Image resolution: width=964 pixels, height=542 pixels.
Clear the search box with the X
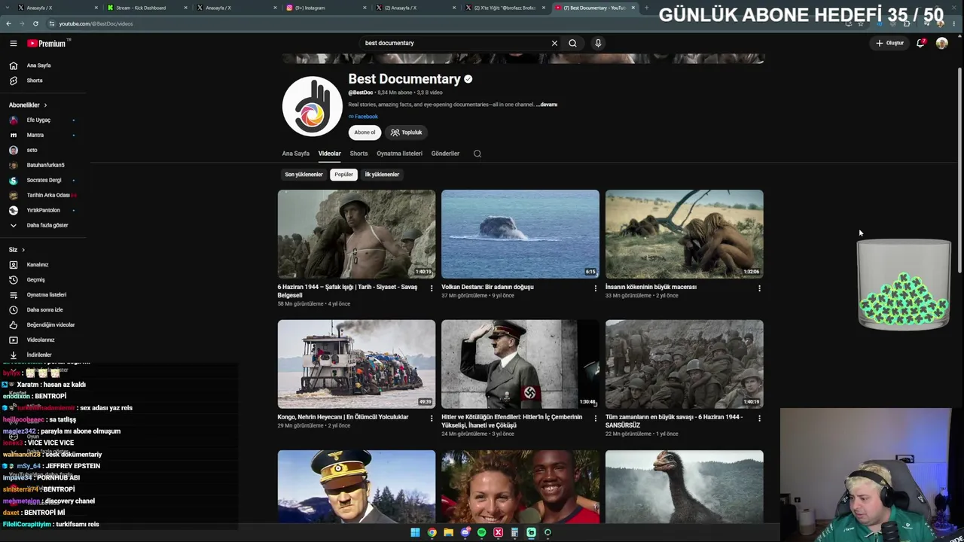(554, 43)
